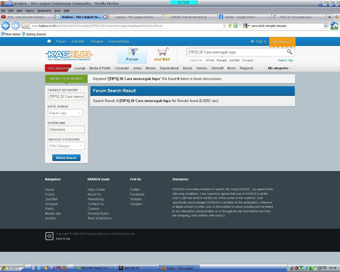
Task: Click Most Visited bookmark folder
Action: pyautogui.click(x=11, y=34)
